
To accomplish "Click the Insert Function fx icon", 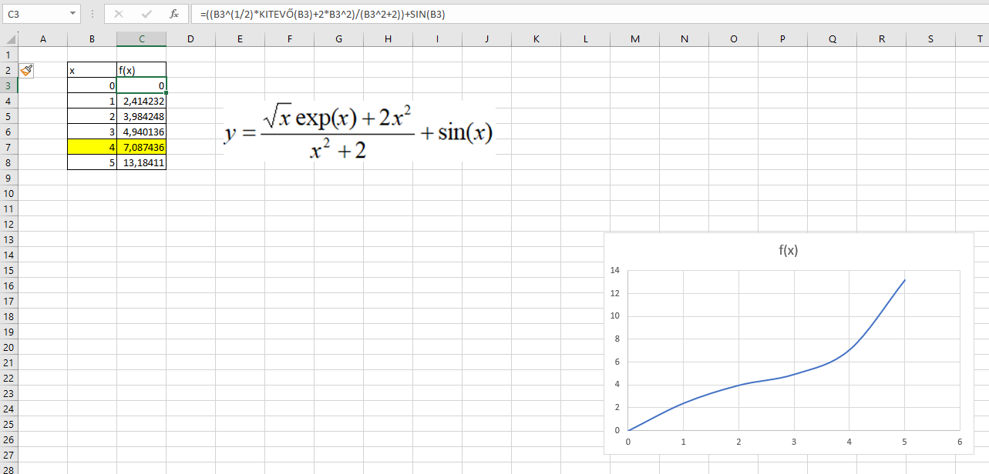I will coord(174,14).
